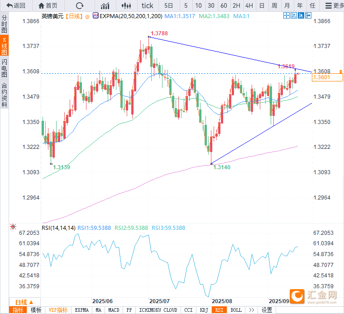Screen dimensions: 344x314
Task: Open the 指标 indicators tab
Action: click(x=18, y=310)
